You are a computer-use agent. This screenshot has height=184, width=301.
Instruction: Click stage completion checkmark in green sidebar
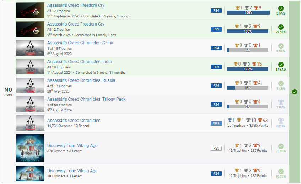coord(295,92)
